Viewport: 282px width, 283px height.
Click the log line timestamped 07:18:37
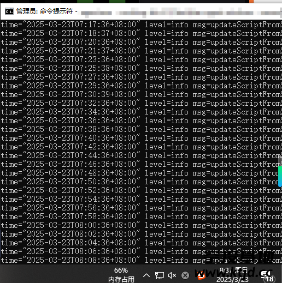pos(141,33)
